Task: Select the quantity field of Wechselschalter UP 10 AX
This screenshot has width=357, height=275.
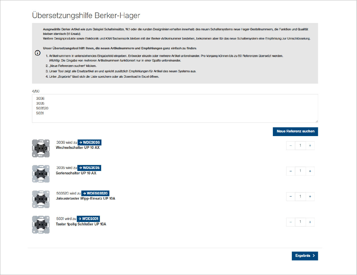Action: [x=300, y=145]
